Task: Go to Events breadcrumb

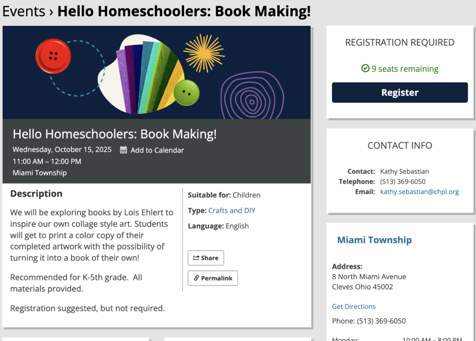Action: tap(23, 11)
